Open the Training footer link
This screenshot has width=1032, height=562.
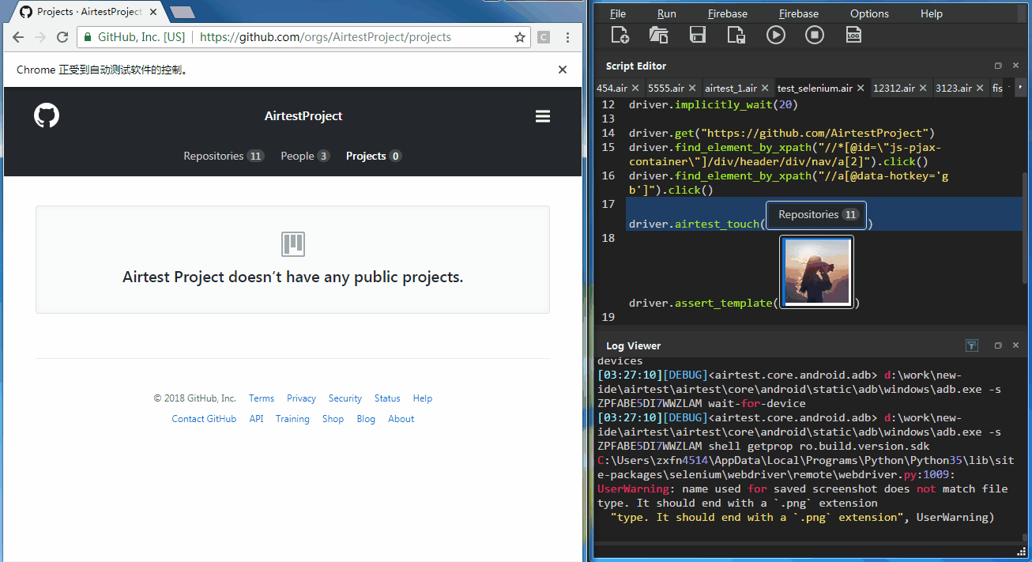pos(292,419)
